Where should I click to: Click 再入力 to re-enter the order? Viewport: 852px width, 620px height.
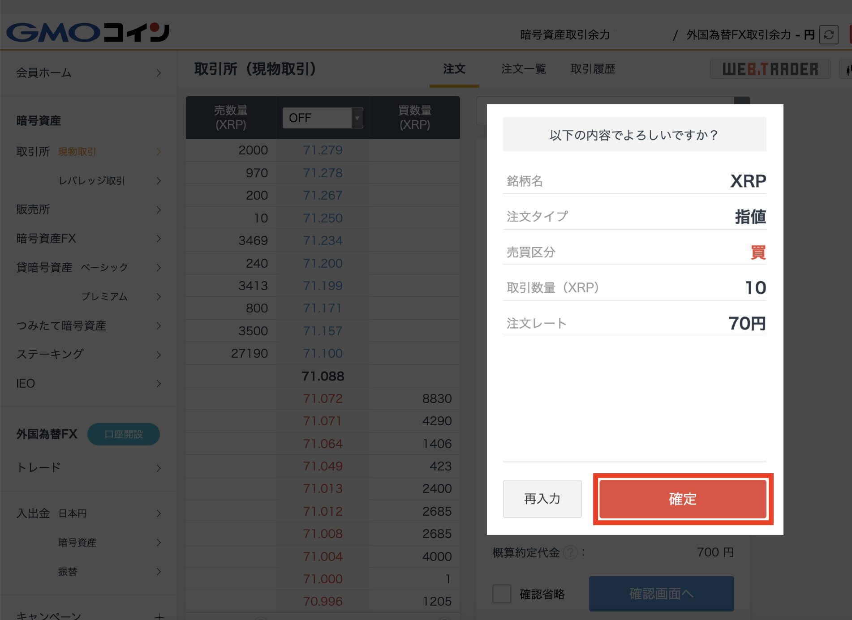click(x=542, y=499)
